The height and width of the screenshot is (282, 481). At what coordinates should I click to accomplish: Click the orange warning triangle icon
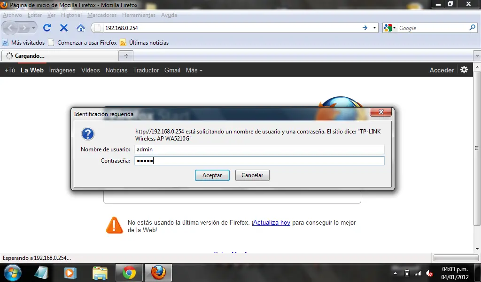point(115,225)
